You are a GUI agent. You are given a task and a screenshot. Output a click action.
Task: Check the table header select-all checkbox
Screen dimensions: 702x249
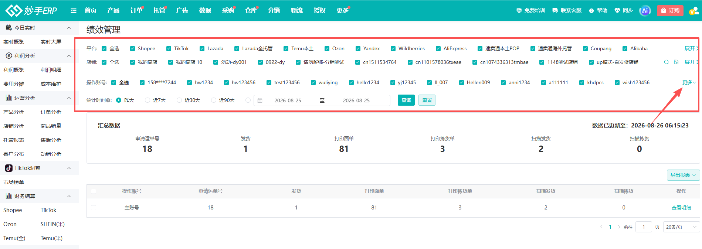94,191
